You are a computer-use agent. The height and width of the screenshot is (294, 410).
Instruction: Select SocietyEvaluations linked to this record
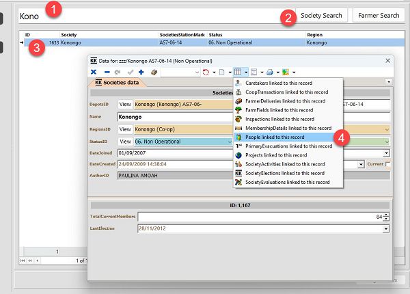[x=288, y=183]
